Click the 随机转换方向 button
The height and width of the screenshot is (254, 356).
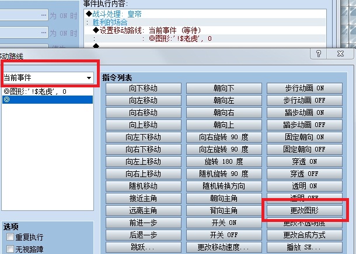[x=224, y=186]
